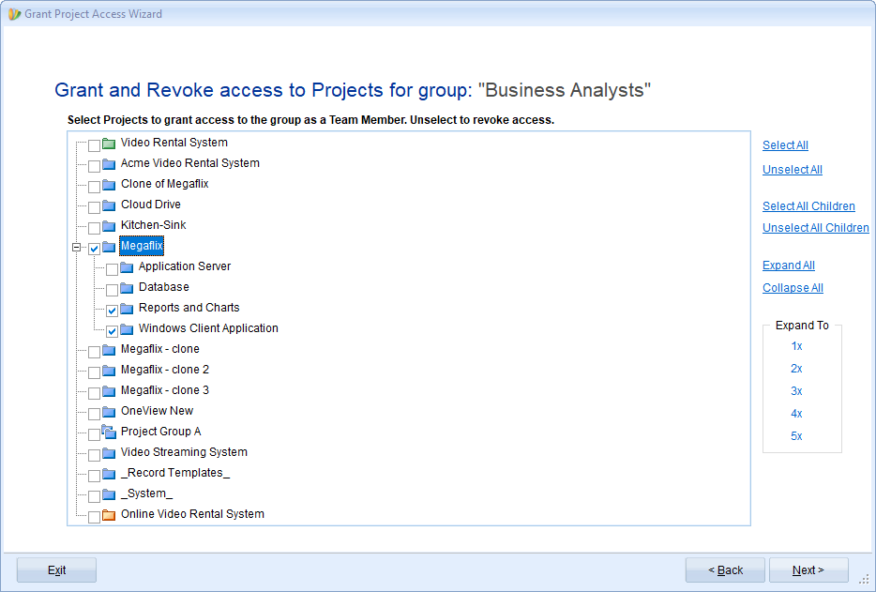
Task: Click the Kitchen-Sink folder icon
Action: [109, 226]
